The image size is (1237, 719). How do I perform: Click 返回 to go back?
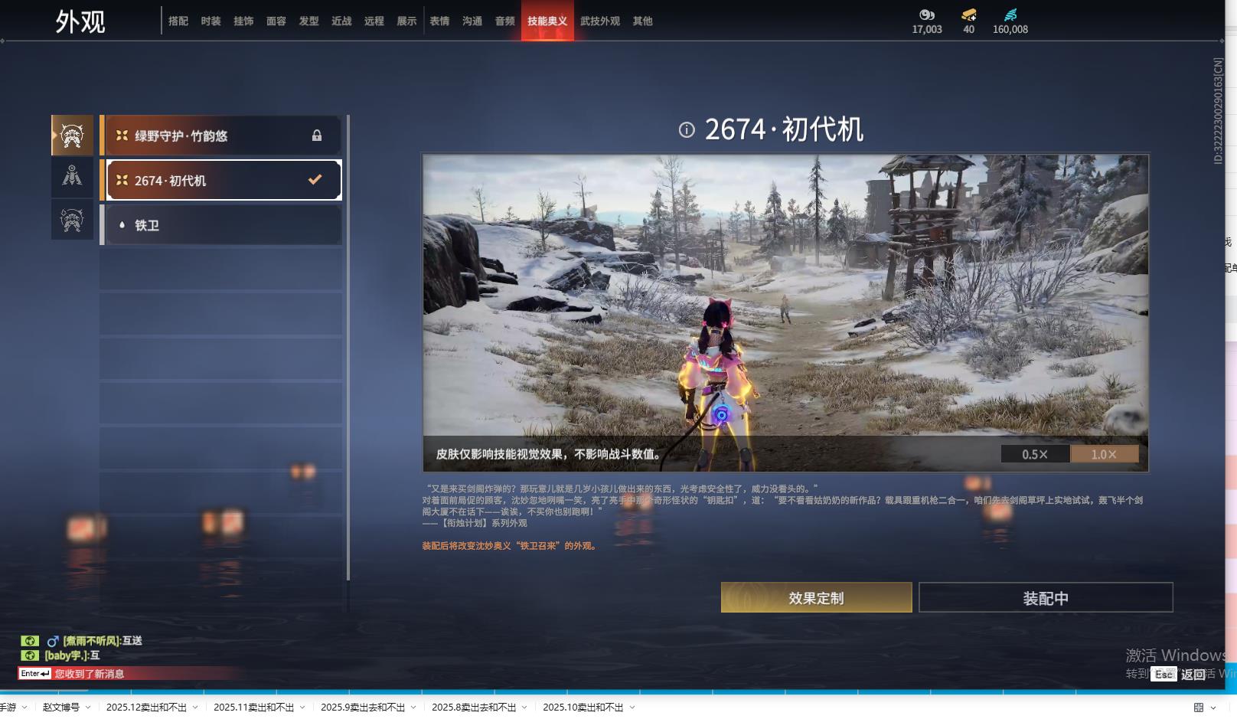1193,675
